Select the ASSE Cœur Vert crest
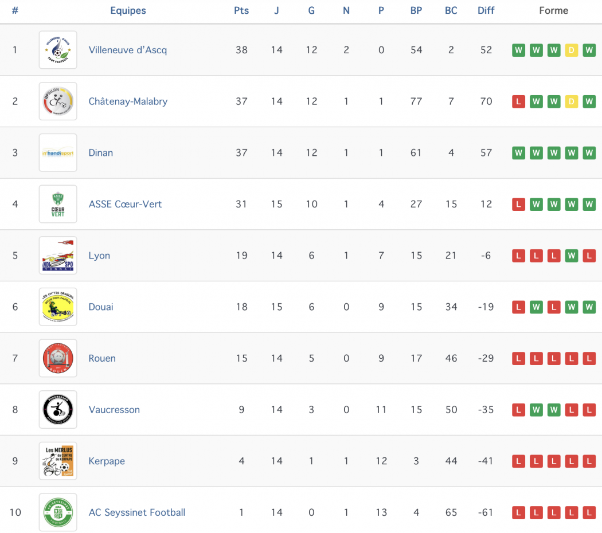Viewport: 602px width, 533px height. [58, 204]
